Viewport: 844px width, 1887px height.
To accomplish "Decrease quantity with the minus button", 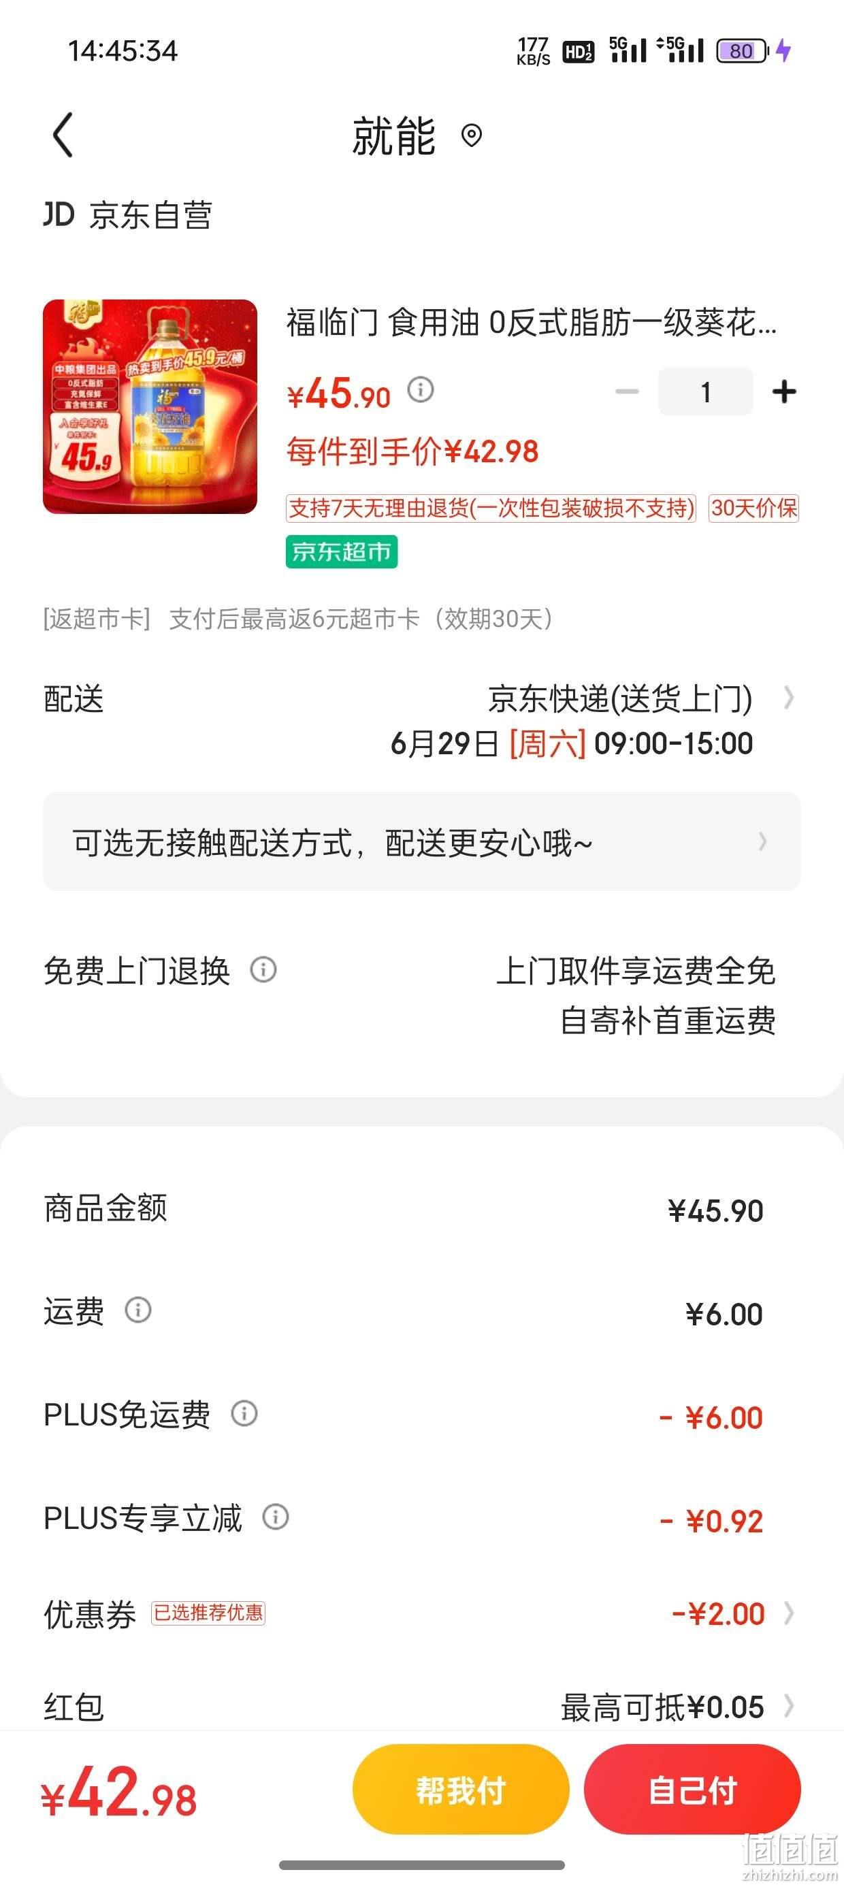I will (x=627, y=392).
